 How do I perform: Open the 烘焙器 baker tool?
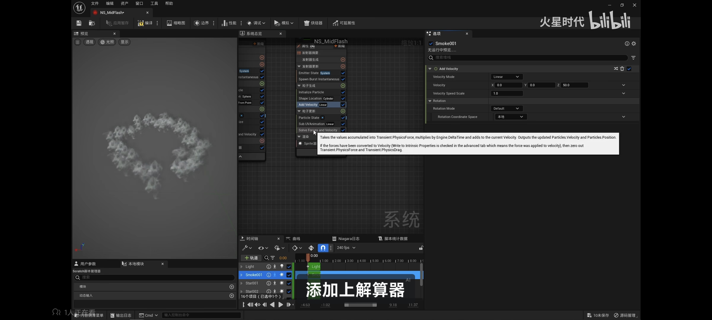point(313,23)
